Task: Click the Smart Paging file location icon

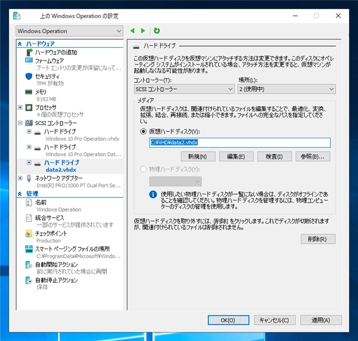Action: [29, 249]
